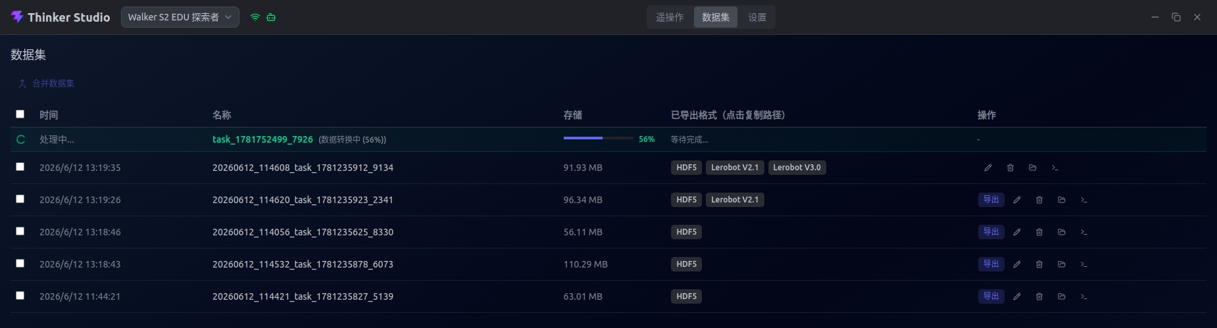Click the task_1781752499_7926 processing name
The height and width of the screenshot is (328, 1217).
[262, 139]
